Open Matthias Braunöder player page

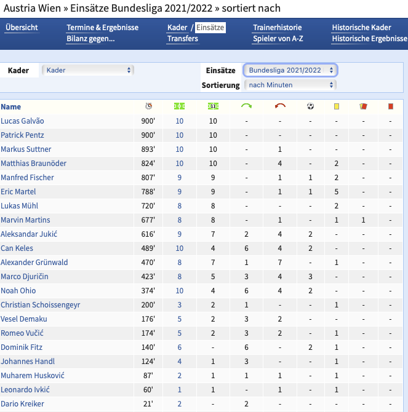point(33,164)
